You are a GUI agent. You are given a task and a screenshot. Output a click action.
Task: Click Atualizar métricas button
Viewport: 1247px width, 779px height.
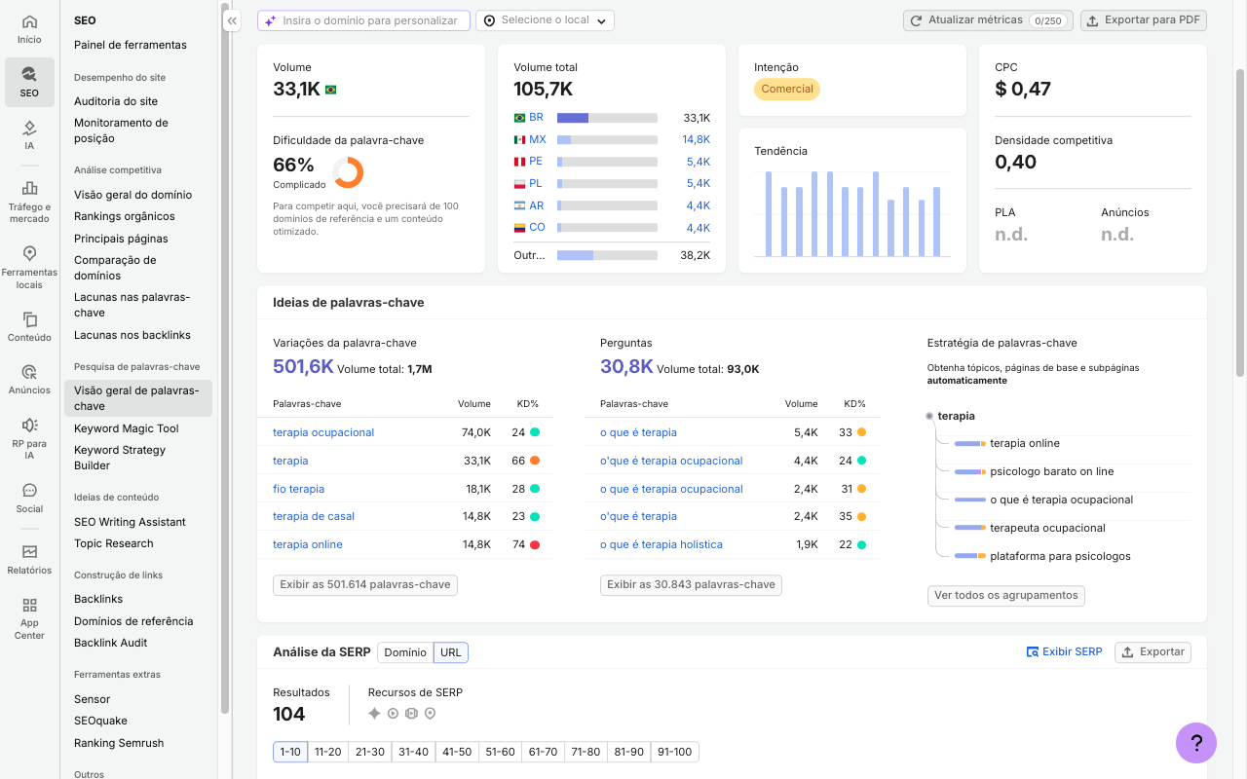coord(988,20)
